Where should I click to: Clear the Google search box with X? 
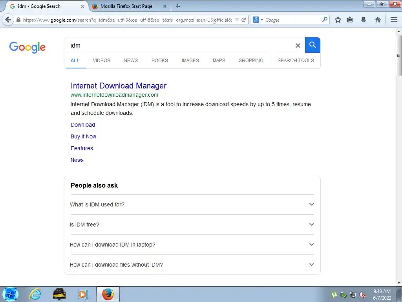pos(298,46)
